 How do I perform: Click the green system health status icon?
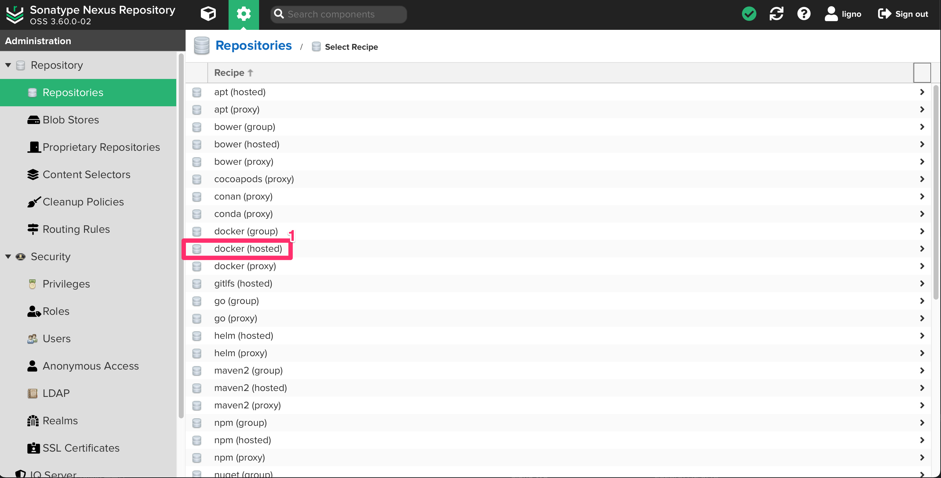click(749, 14)
